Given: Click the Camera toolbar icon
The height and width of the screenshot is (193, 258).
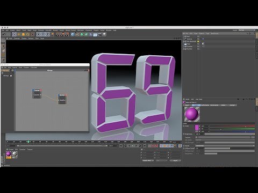Looking at the screenshot, I should pos(99,34).
